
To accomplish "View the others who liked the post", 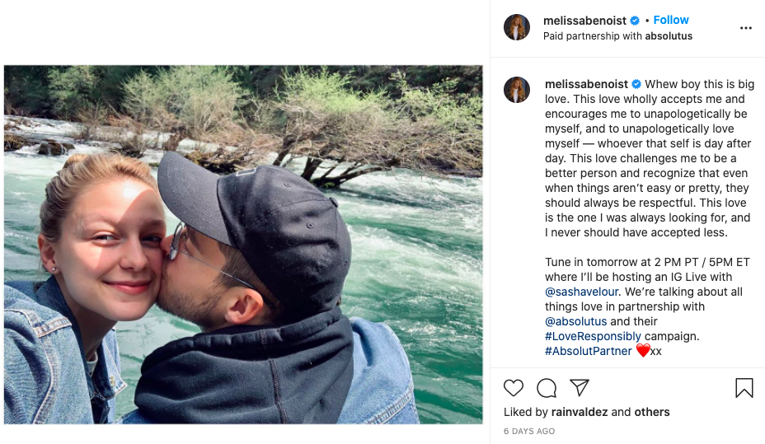I will coord(652,412).
